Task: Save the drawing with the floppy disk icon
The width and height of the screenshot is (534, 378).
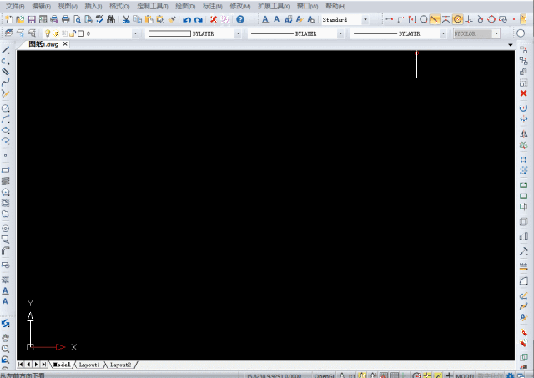Action: 32,19
